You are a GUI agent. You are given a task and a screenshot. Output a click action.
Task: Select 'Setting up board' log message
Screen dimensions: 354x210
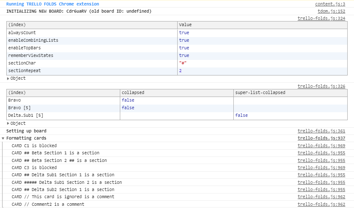[x=26, y=131]
